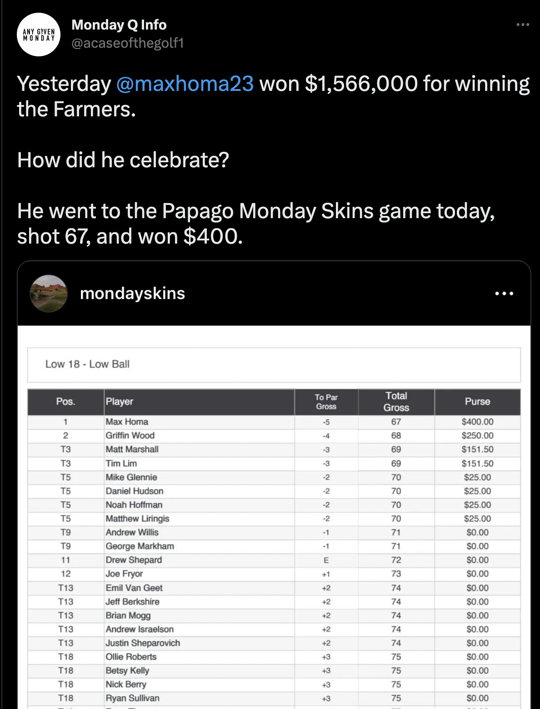Click the Monday Q Info display name

pyautogui.click(x=119, y=25)
